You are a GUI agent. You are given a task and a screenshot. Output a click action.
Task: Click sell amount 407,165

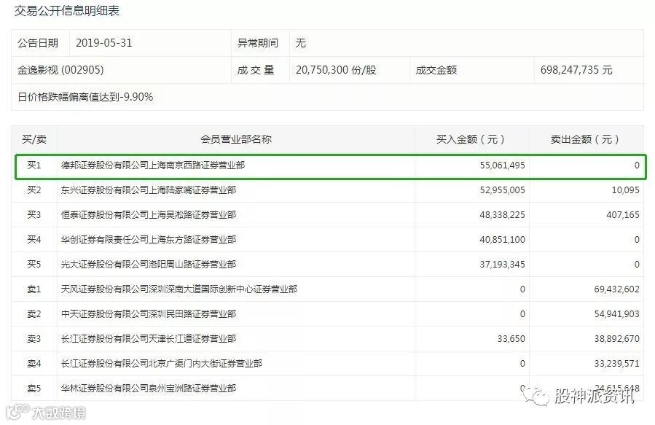pos(623,215)
